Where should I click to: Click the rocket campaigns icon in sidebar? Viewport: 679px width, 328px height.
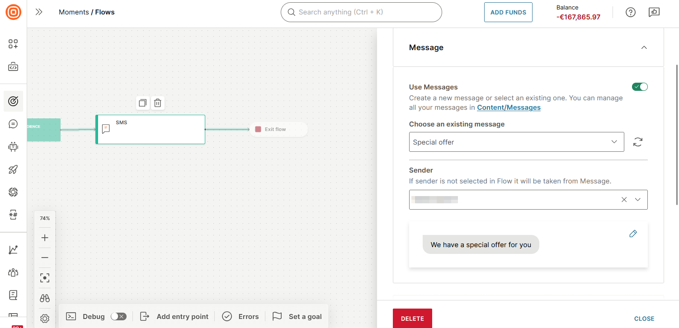click(x=13, y=169)
